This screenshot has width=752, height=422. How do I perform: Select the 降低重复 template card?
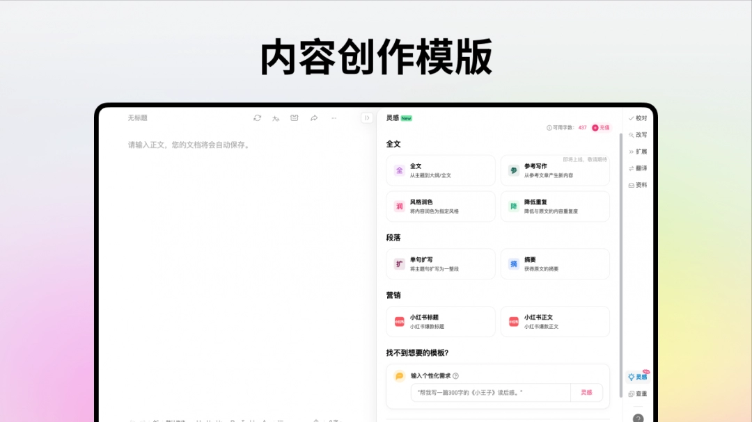[x=555, y=206]
